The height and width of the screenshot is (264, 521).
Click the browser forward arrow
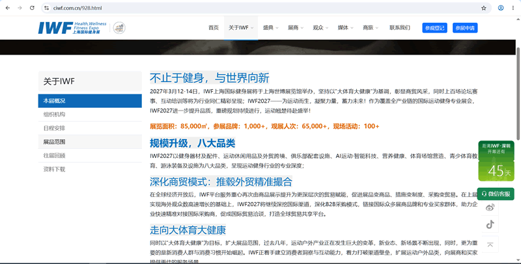coord(20,8)
